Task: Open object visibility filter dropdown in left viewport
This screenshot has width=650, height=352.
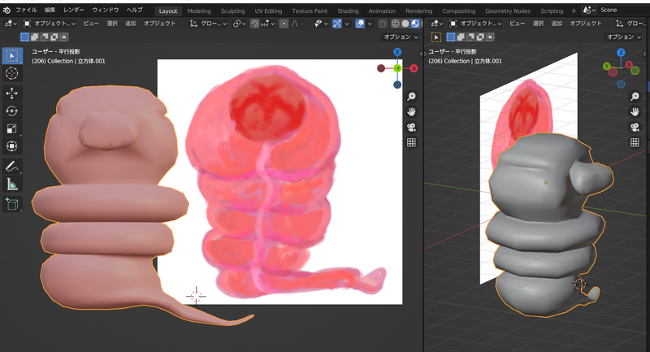Action: tap(321, 24)
